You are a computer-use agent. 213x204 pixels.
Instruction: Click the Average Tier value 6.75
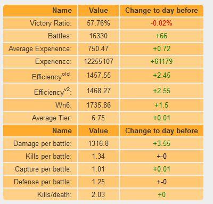coord(99,118)
